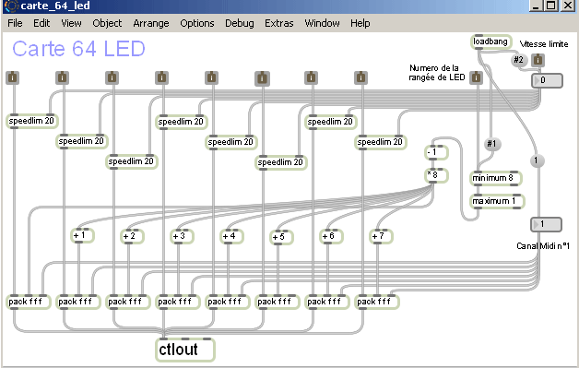Select the "* 8" multiply object
Image resolution: width=579 pixels, height=368 pixels.
tap(436, 175)
